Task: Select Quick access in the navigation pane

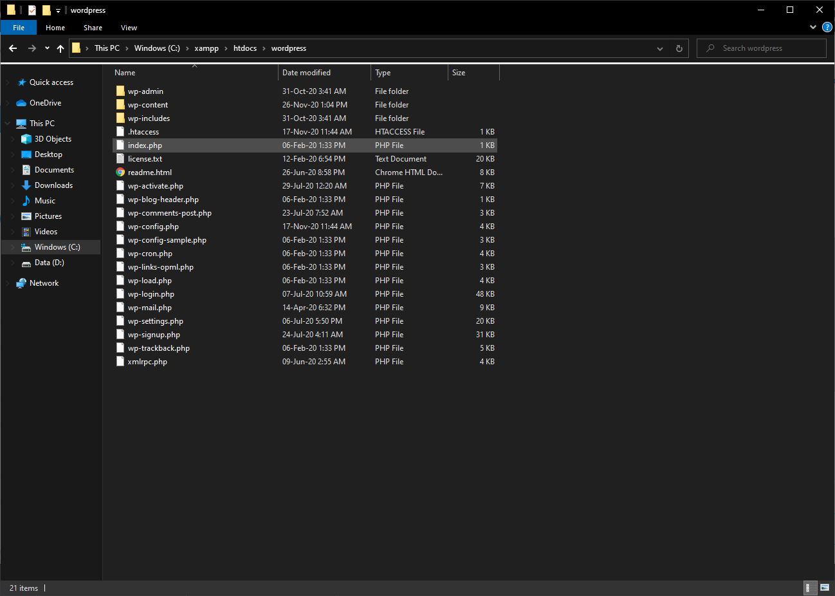Action: coord(51,82)
